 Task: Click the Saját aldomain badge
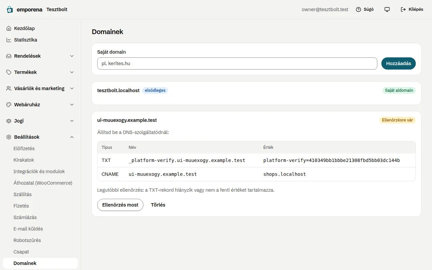[399, 90]
